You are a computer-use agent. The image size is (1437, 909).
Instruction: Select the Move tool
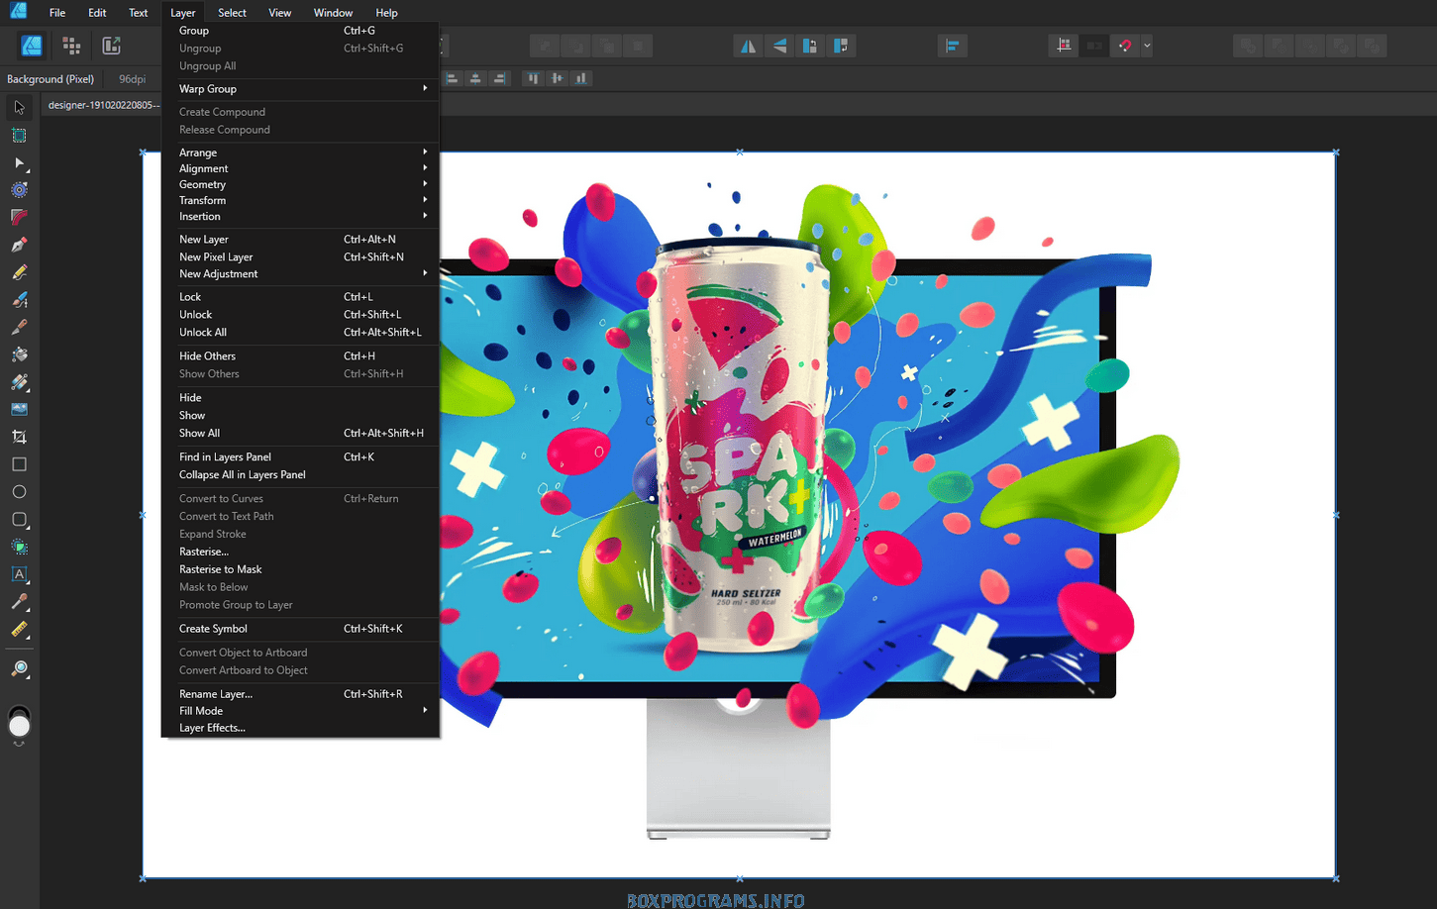point(19,107)
